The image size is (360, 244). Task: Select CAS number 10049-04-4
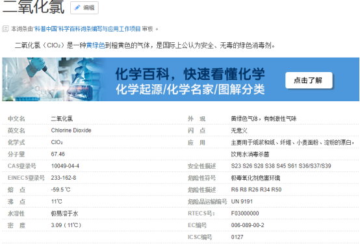point(65,166)
